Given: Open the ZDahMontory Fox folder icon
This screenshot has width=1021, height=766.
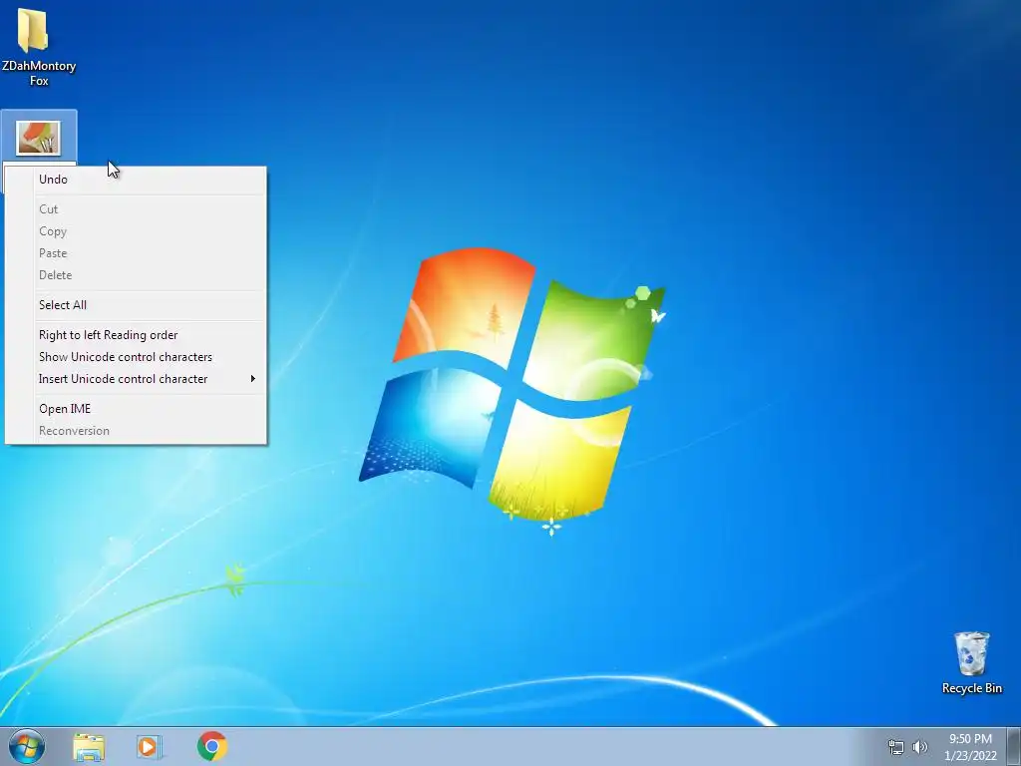Looking at the screenshot, I should coord(39,46).
